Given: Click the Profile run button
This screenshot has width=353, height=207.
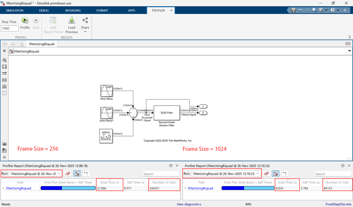Looking at the screenshot, I should coord(25,23).
